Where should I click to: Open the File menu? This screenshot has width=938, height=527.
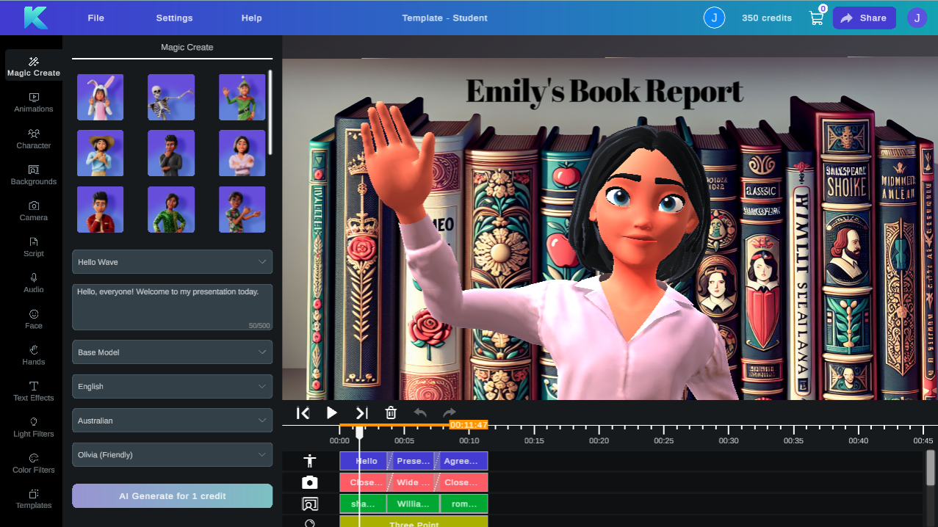point(95,18)
